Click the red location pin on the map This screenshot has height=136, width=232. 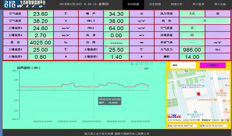199,94
